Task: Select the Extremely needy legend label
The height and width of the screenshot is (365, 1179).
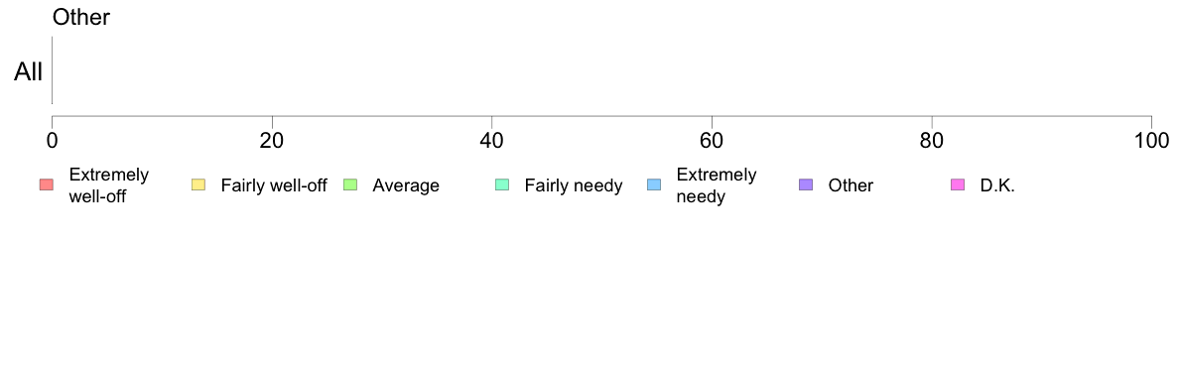Action: (716, 185)
